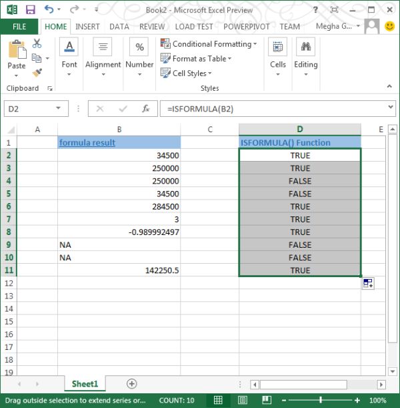
Task: Open the Paste options dropdown arrow
Action: pos(17,75)
